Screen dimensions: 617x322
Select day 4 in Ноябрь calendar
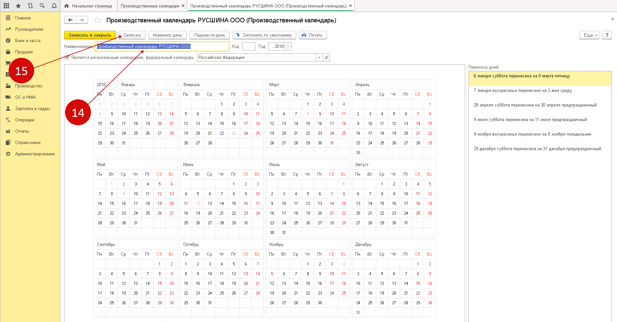[344, 264]
